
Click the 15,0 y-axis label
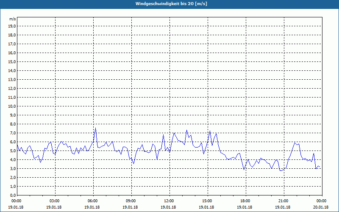[12, 61]
